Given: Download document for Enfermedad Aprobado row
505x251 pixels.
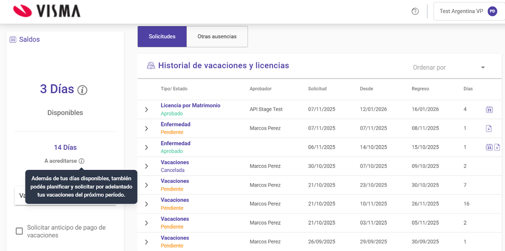Looking at the screenshot, I should (x=496, y=147).
